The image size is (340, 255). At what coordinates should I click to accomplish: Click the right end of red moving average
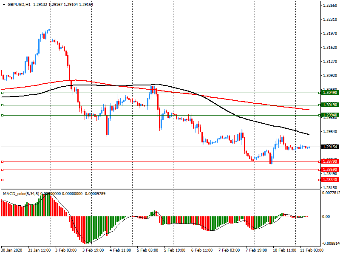309,110
